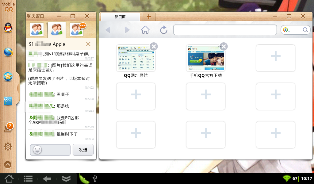314x184 pixels.
Task: Click the browser search magnifier icon
Action: 305,30
